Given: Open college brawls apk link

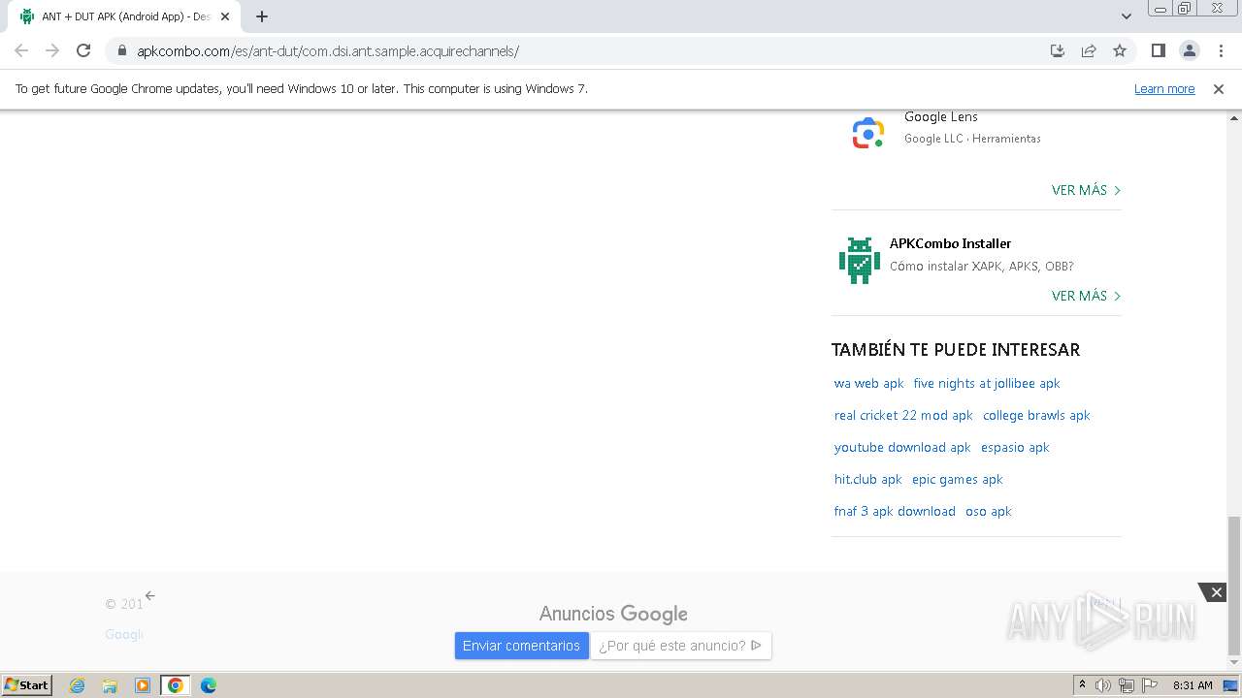Looking at the screenshot, I should 1036,415.
